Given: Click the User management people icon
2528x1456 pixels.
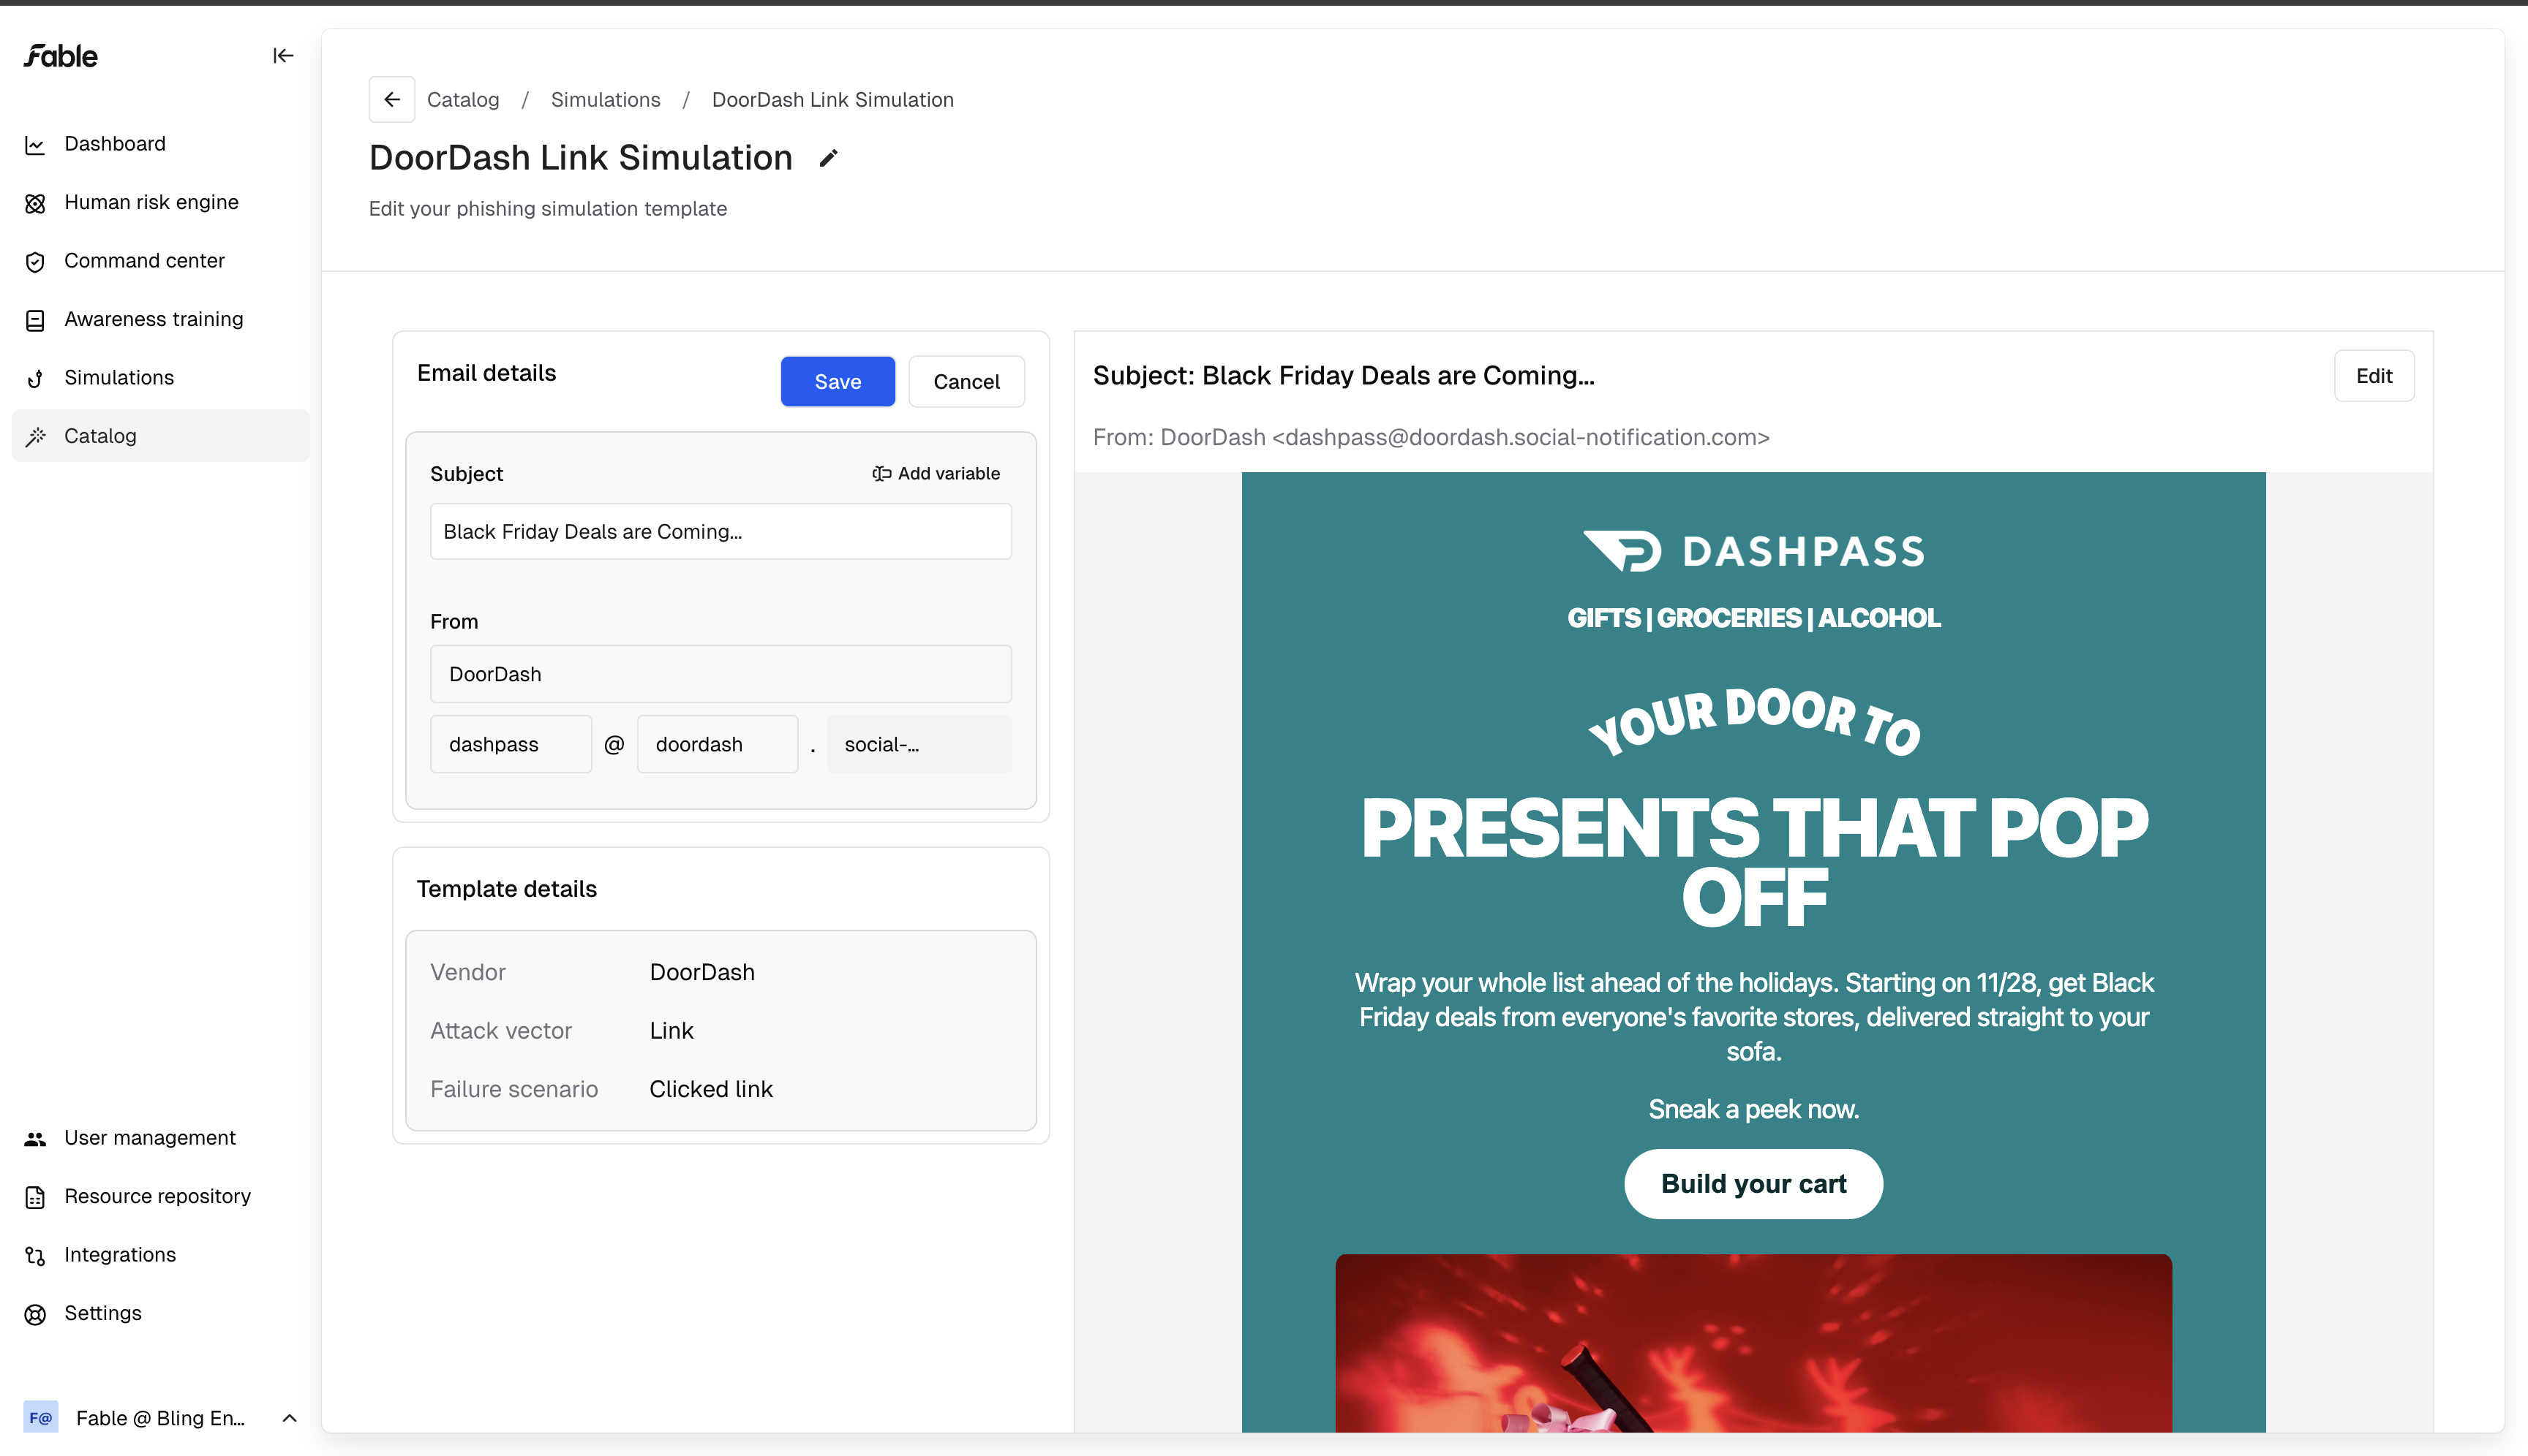Looking at the screenshot, I should 35,1139.
